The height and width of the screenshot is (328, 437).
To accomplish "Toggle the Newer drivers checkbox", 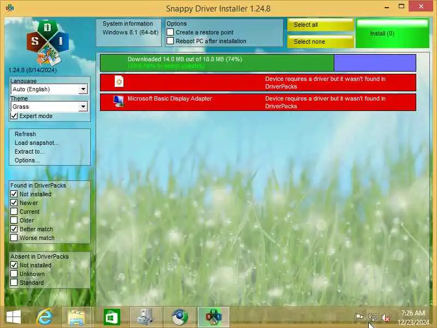I will pos(14,203).
